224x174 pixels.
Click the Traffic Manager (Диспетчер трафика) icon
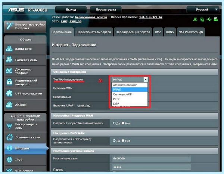pos(9,71)
